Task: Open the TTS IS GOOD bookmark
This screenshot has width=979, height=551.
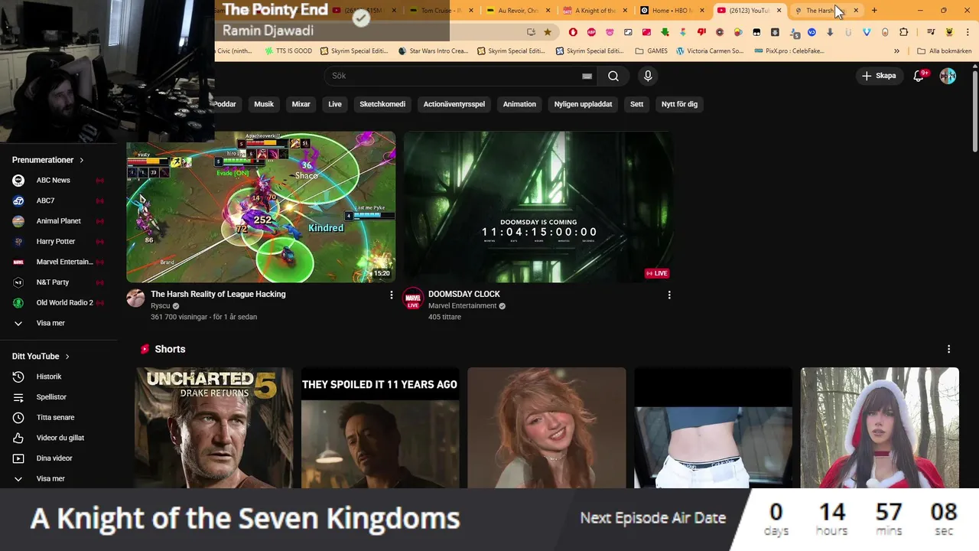Action: tap(288, 51)
